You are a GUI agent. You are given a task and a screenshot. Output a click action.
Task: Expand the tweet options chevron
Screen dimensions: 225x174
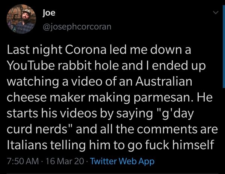click(x=216, y=13)
